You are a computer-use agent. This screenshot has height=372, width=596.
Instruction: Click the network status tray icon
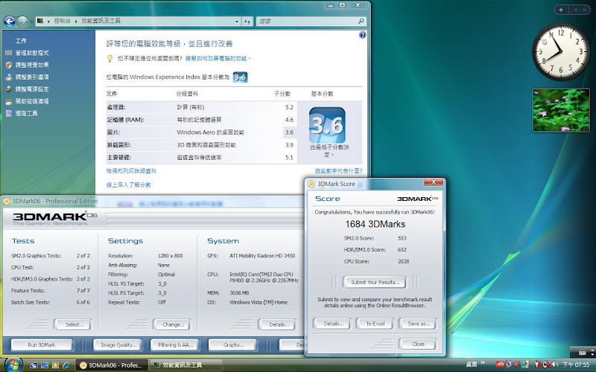[x=547, y=365]
